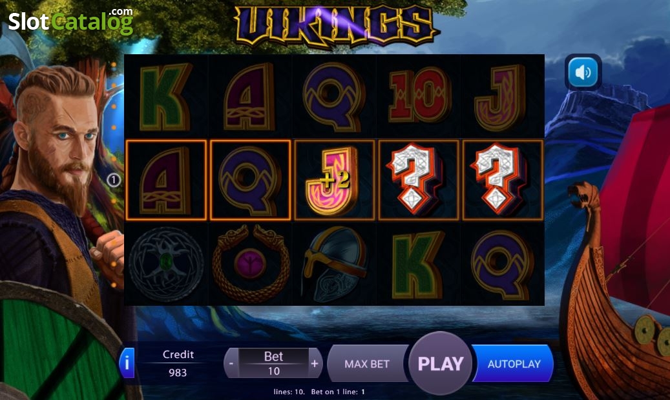670x400 pixels.
Task: Open the SlotCatalog.com logo link
Action: (x=71, y=21)
